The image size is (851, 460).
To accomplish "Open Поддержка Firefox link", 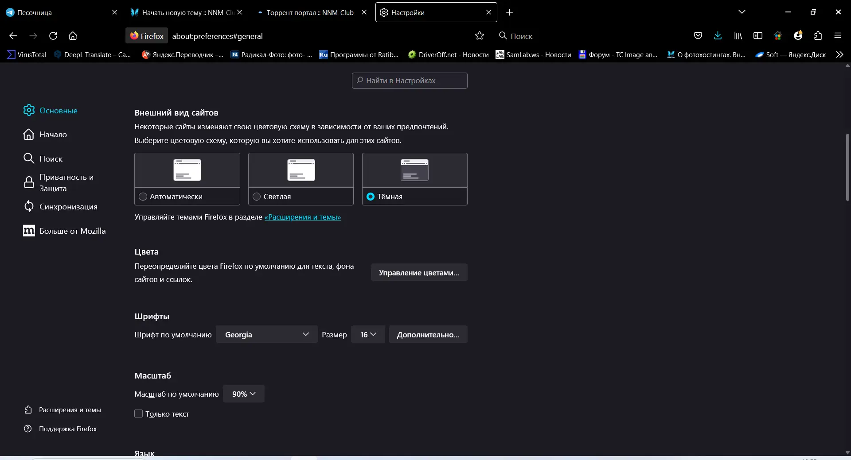I will [60, 429].
